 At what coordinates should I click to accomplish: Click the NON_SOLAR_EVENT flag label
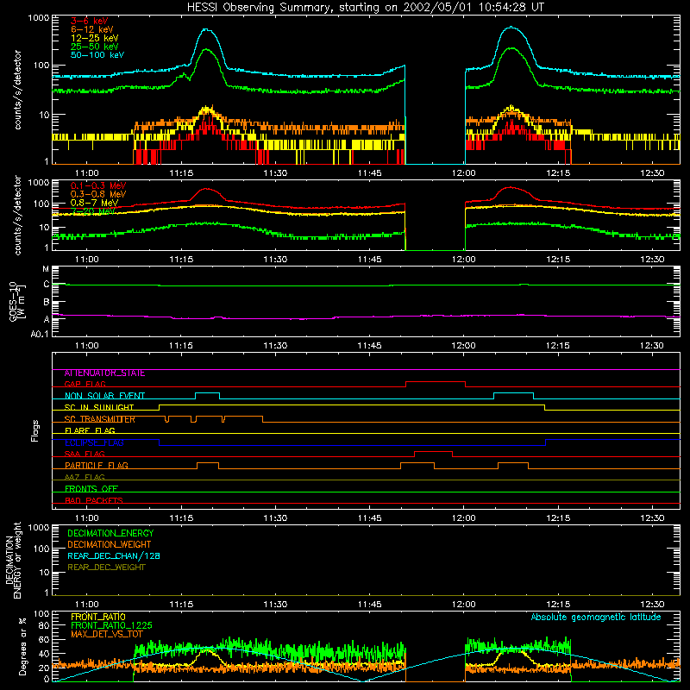click(104, 396)
